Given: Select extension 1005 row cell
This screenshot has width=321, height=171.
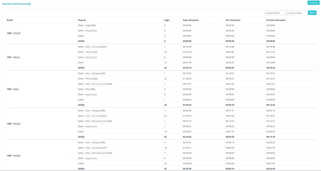Looking at the screenshot, I should coord(13,155).
